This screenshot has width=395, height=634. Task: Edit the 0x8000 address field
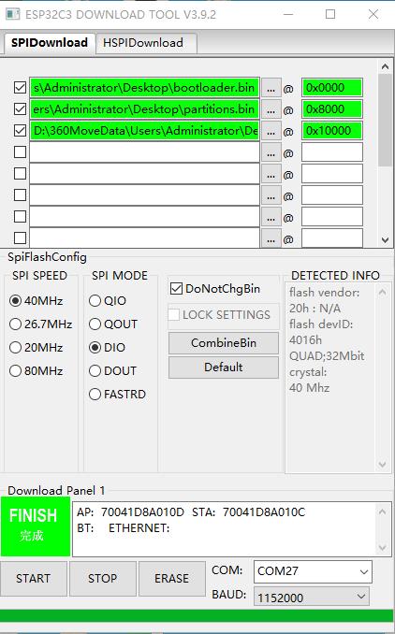click(x=332, y=109)
